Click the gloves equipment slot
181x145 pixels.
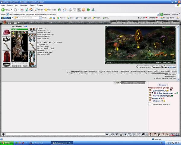point(32,39)
